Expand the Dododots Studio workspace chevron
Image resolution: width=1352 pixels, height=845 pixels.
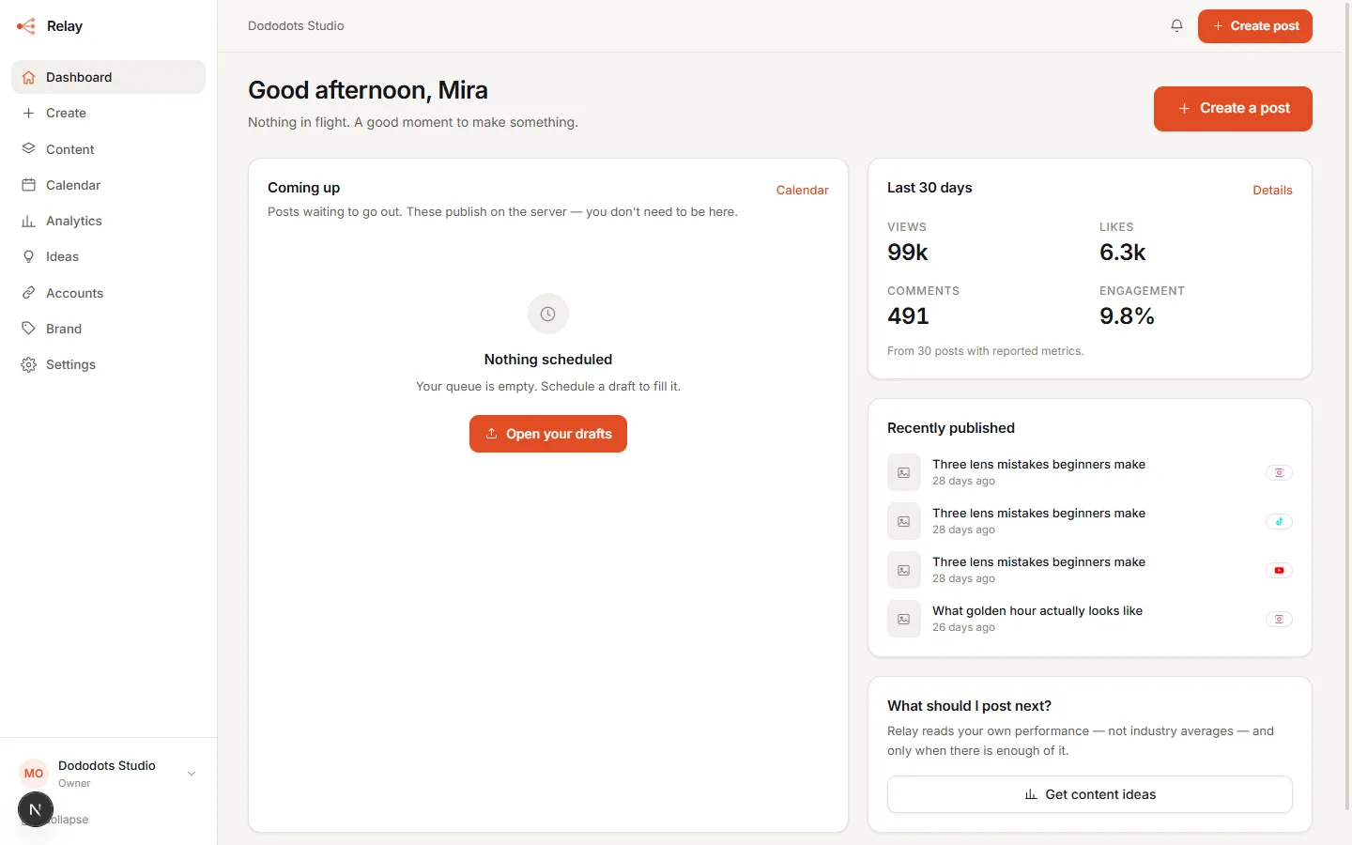tap(192, 774)
